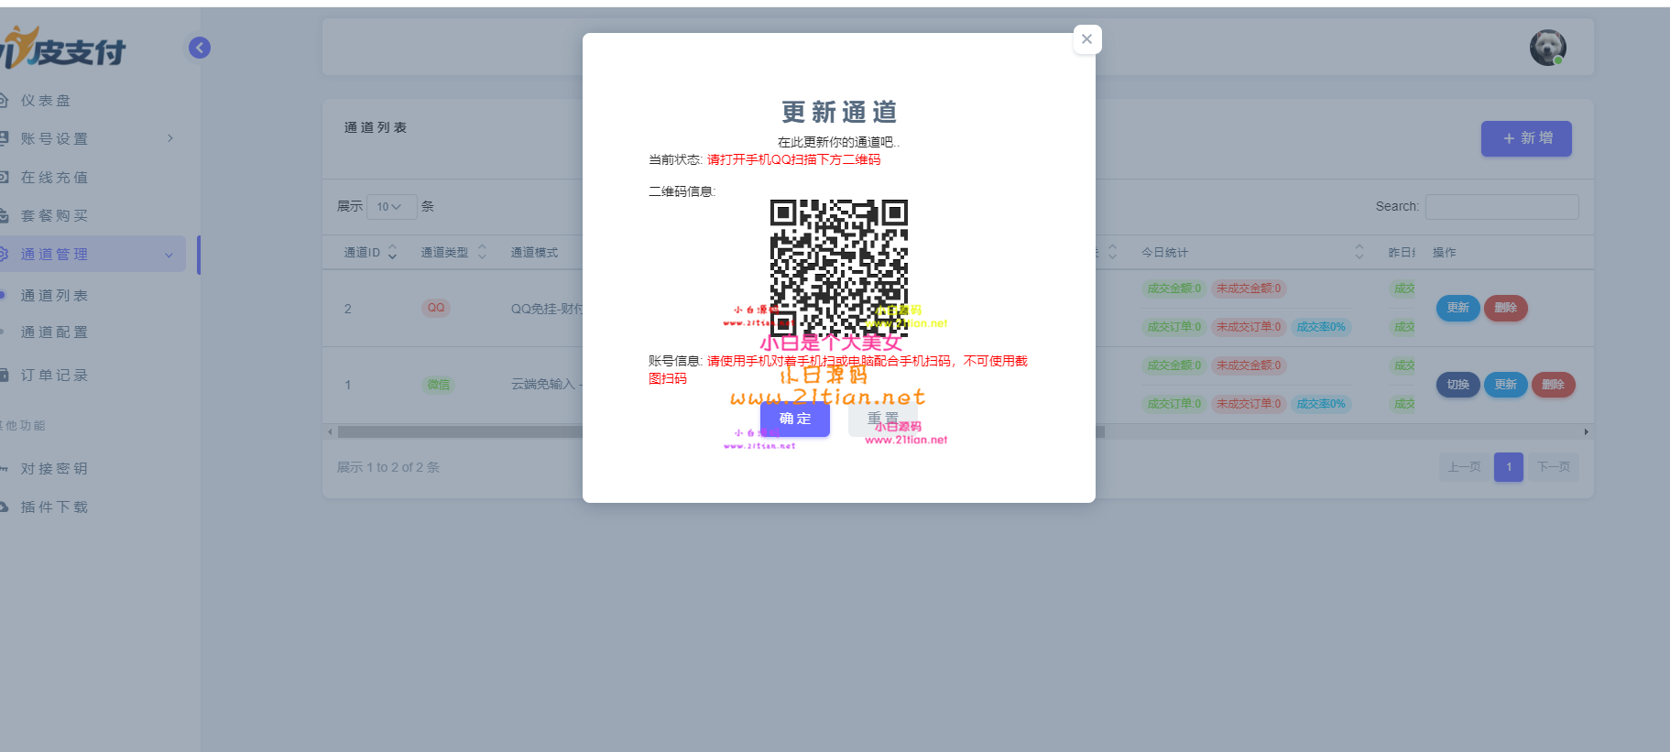The image size is (1670, 752).
Task: Go to 套餐购买 in sidebar
Action: (54, 216)
